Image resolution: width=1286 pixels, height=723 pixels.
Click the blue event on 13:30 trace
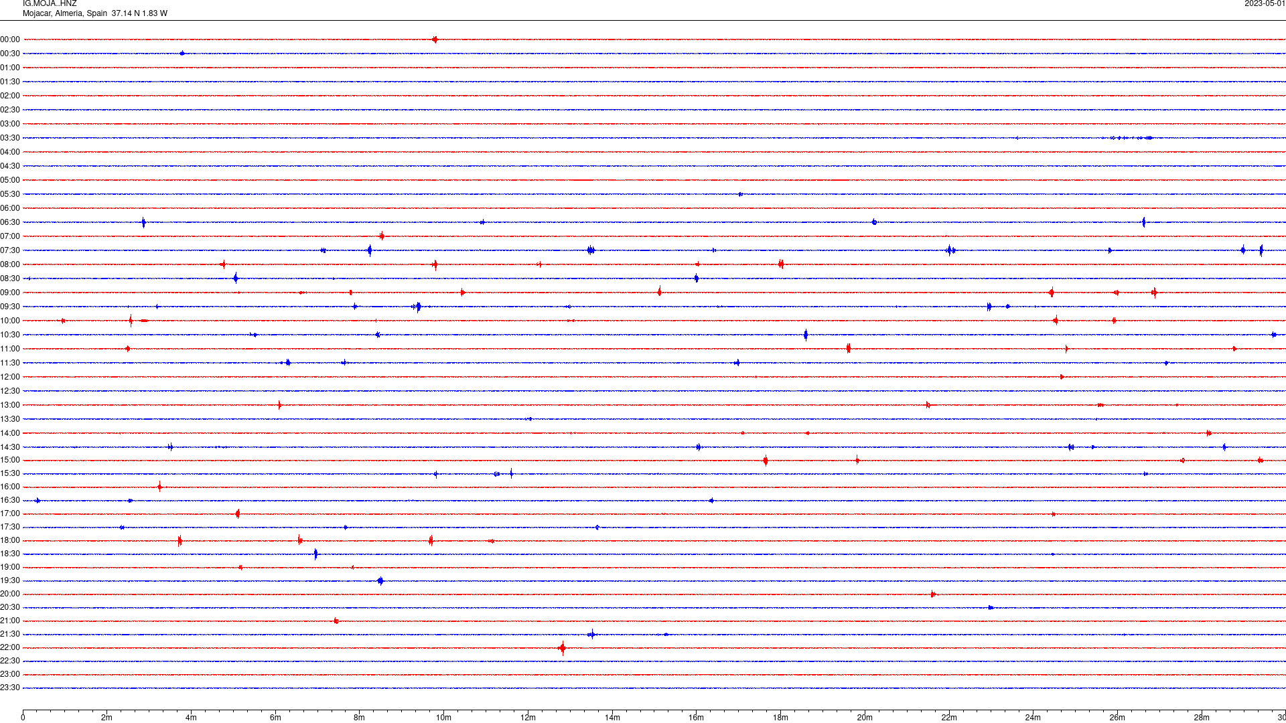click(x=530, y=419)
